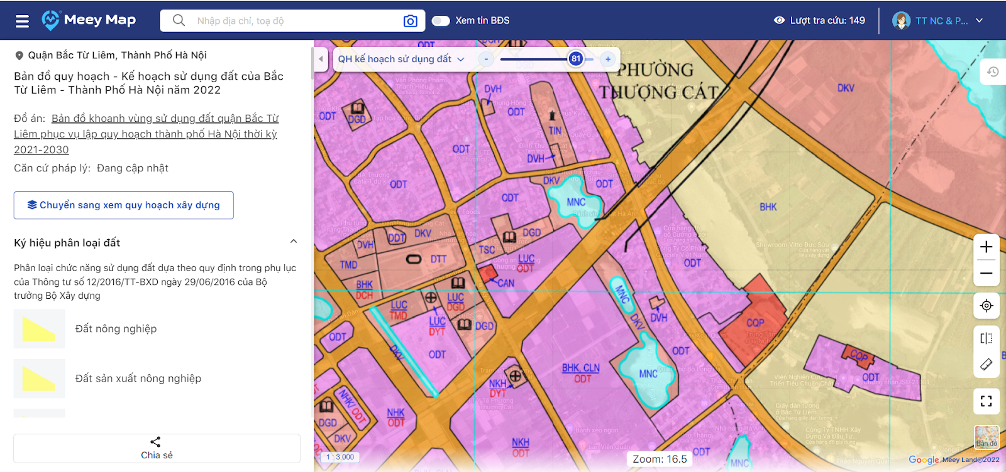Viewport: 1006px width, 472px height.
Task: Click the 1 : 3.000 scale indicator
Action: coord(340,457)
